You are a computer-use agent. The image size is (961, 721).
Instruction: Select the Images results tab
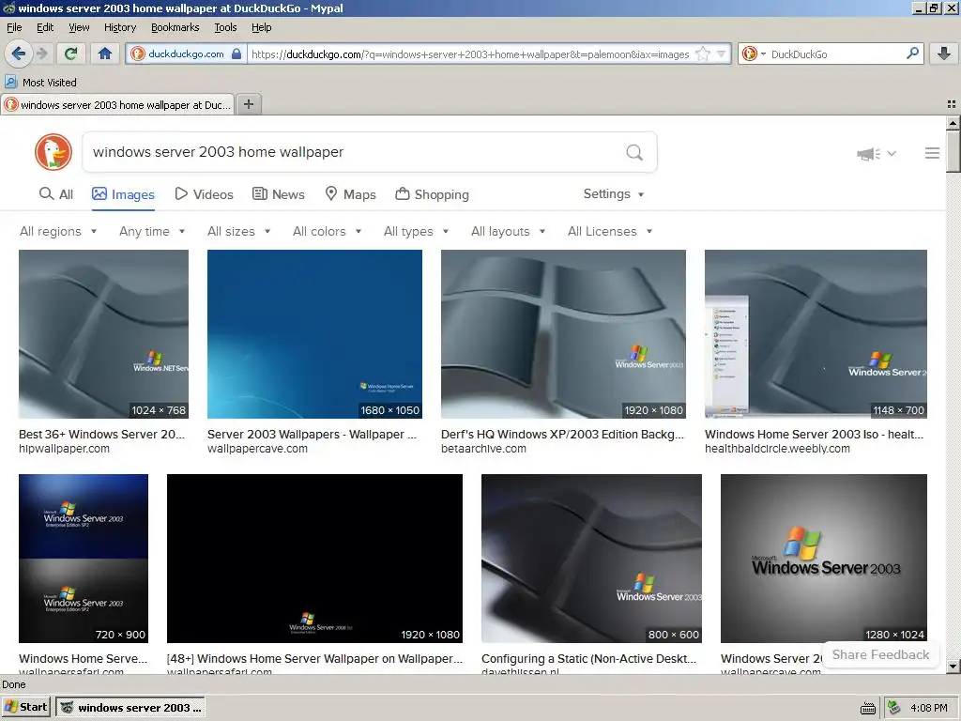click(x=123, y=194)
